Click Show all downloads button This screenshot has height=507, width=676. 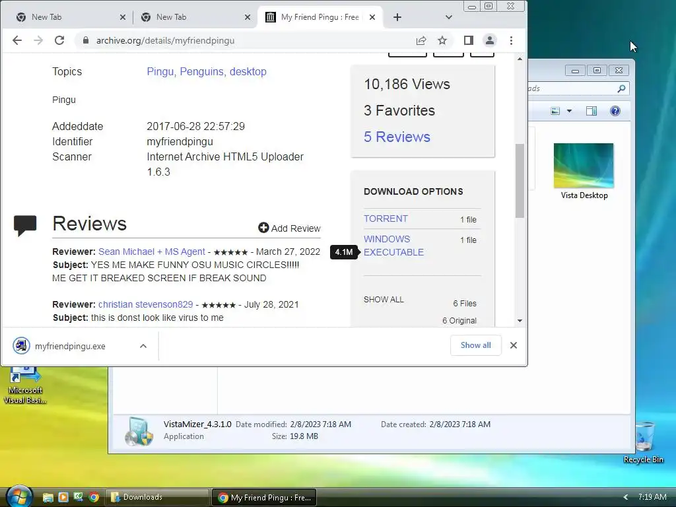coord(475,345)
